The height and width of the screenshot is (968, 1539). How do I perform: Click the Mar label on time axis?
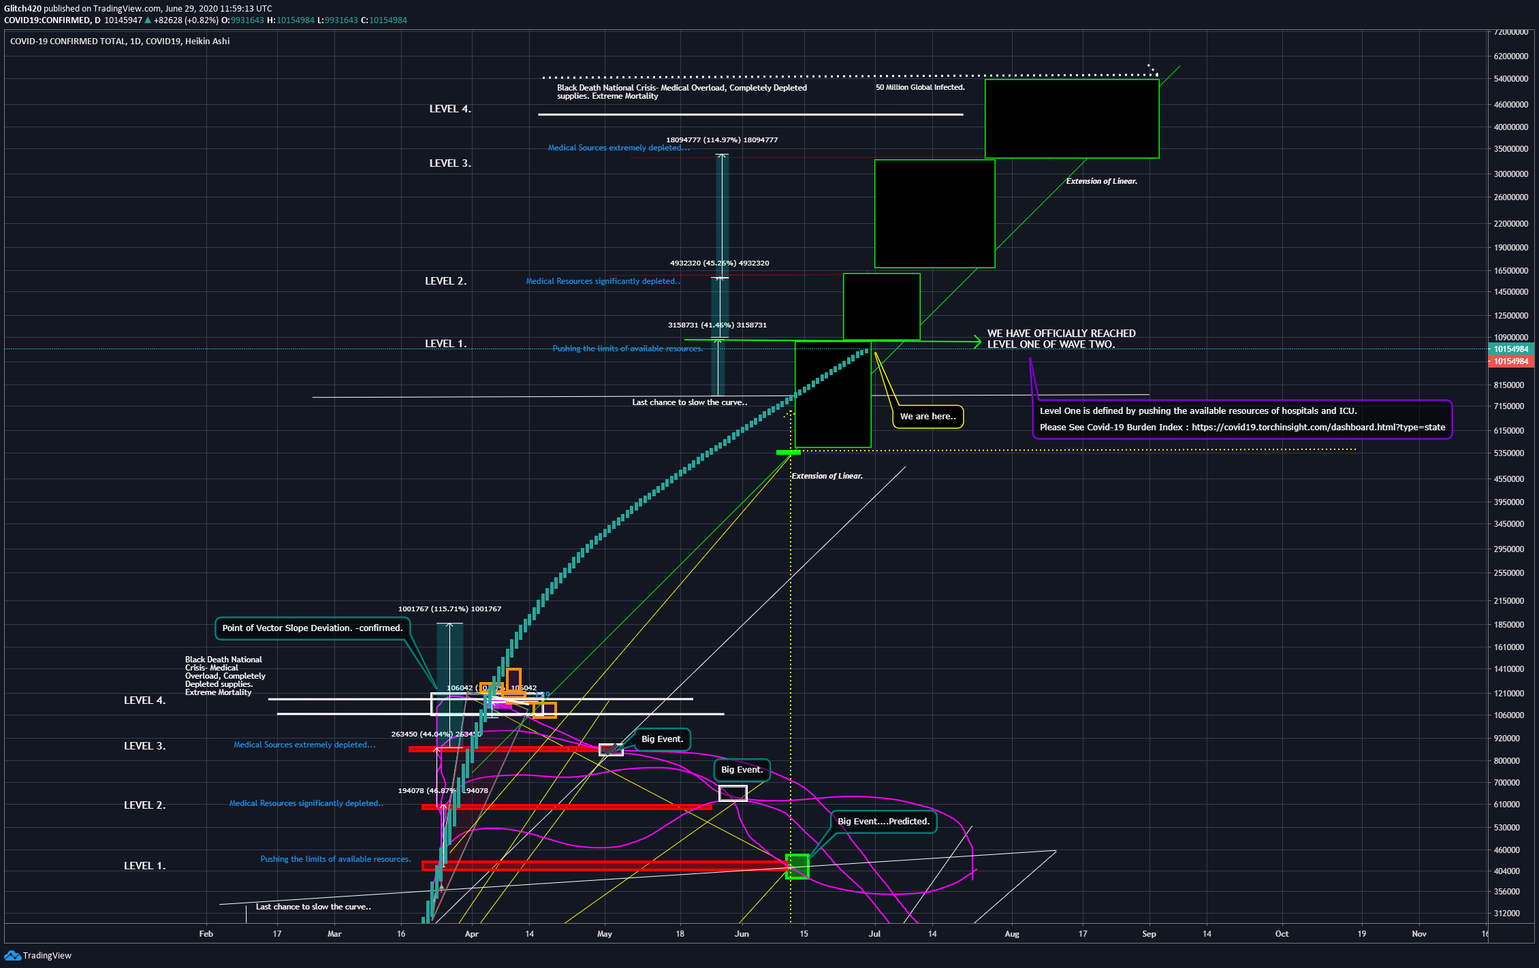(334, 934)
